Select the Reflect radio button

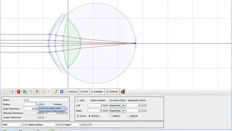(111, 116)
